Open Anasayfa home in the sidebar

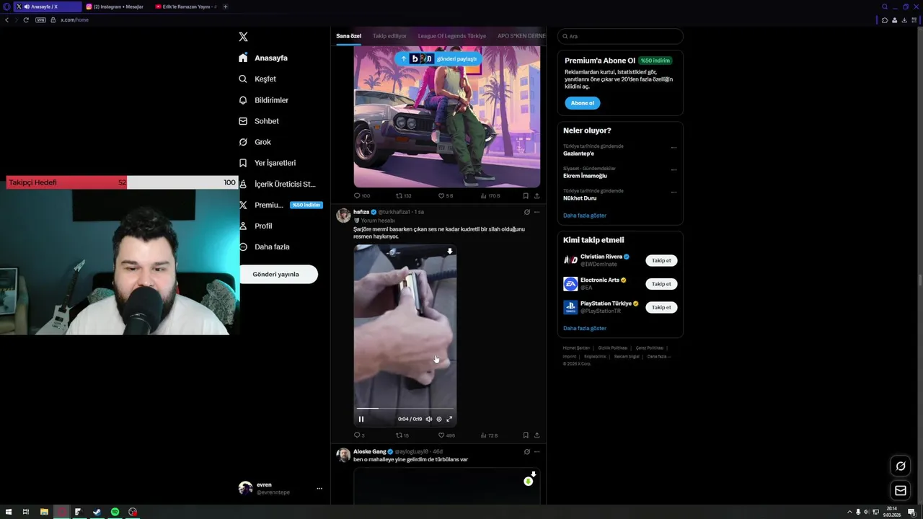pyautogui.click(x=263, y=58)
